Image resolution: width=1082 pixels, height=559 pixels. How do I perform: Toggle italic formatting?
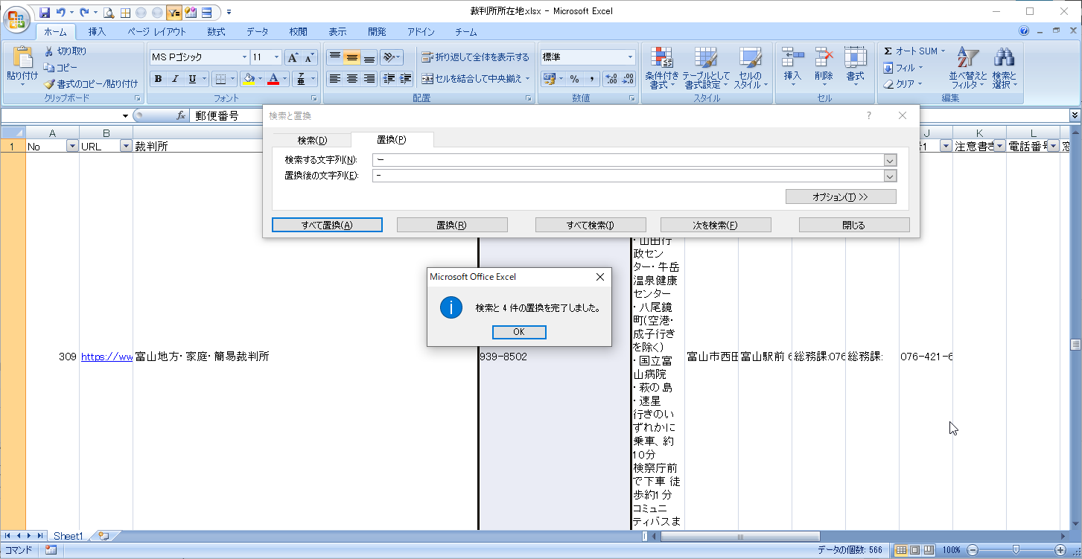175,79
